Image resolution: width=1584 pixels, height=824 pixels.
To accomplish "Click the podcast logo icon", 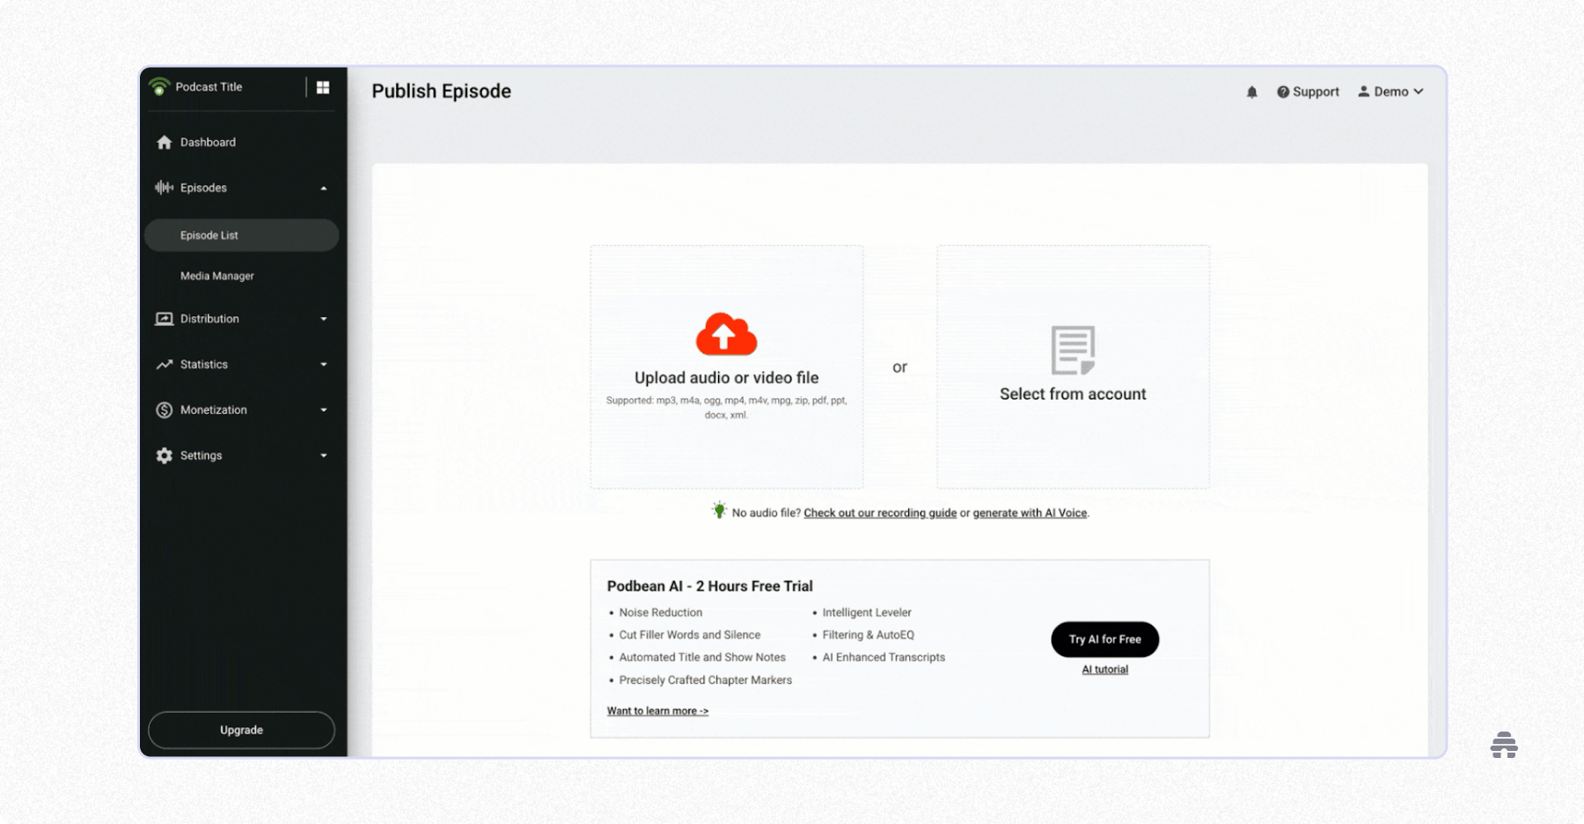I will (159, 86).
